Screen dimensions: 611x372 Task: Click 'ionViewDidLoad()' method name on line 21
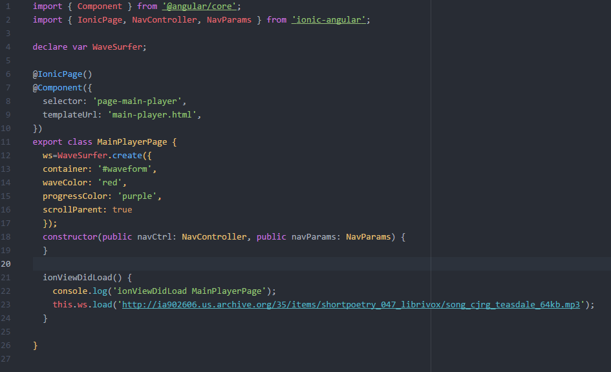point(82,278)
